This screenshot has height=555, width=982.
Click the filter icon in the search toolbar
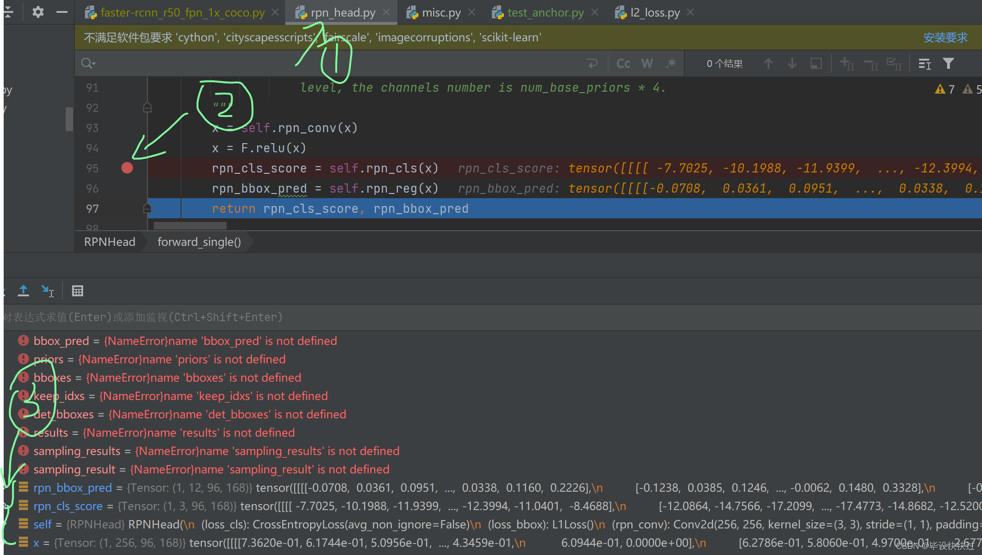[x=949, y=63]
